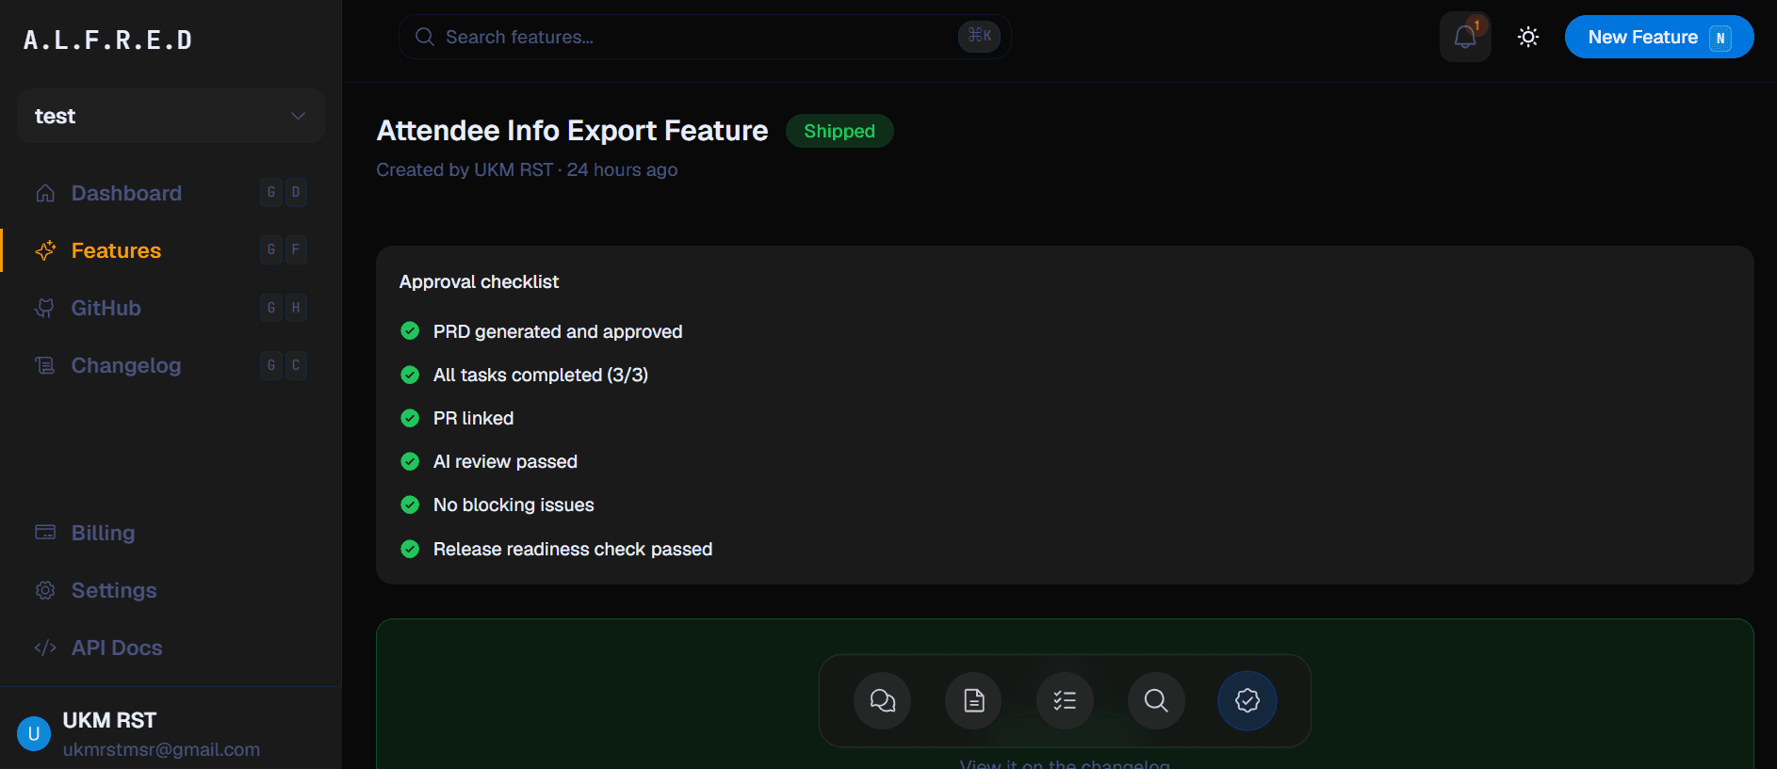
Task: Click the Shipped status badge
Action: pos(840,131)
